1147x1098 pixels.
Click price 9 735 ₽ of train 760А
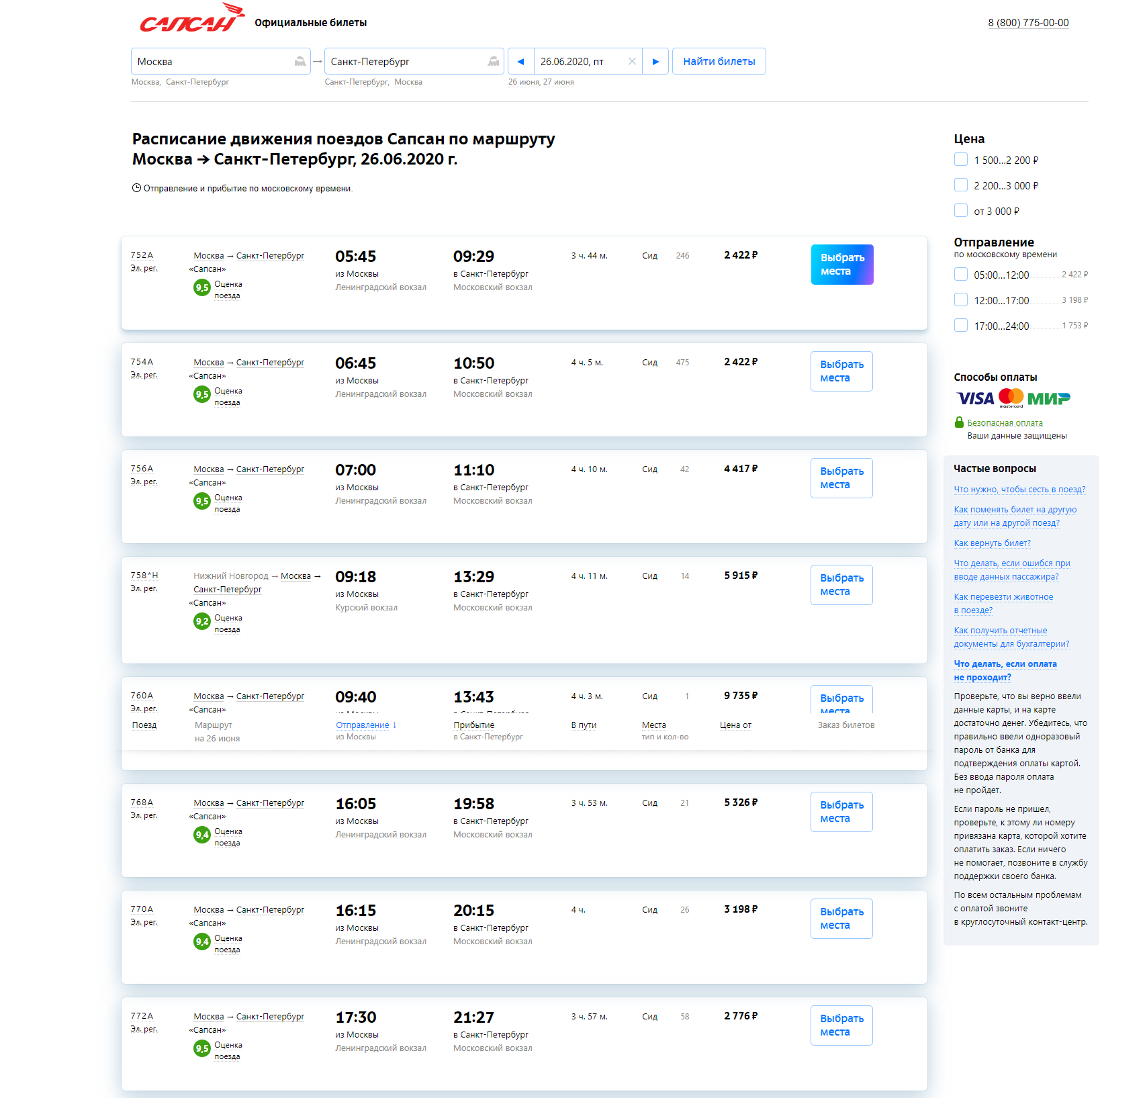pos(741,696)
